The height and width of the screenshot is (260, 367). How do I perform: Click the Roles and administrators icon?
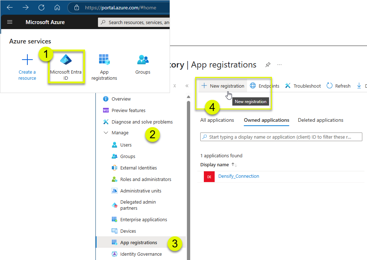pos(115,179)
